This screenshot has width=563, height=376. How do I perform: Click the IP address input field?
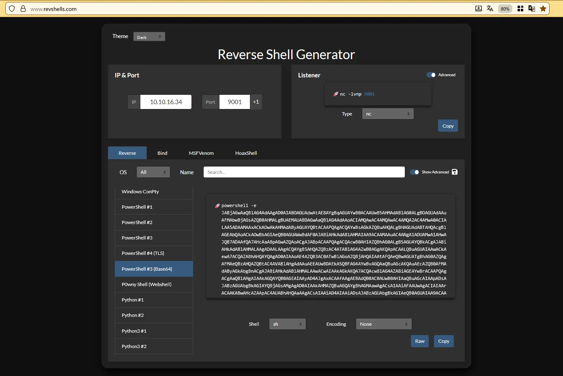(166, 102)
